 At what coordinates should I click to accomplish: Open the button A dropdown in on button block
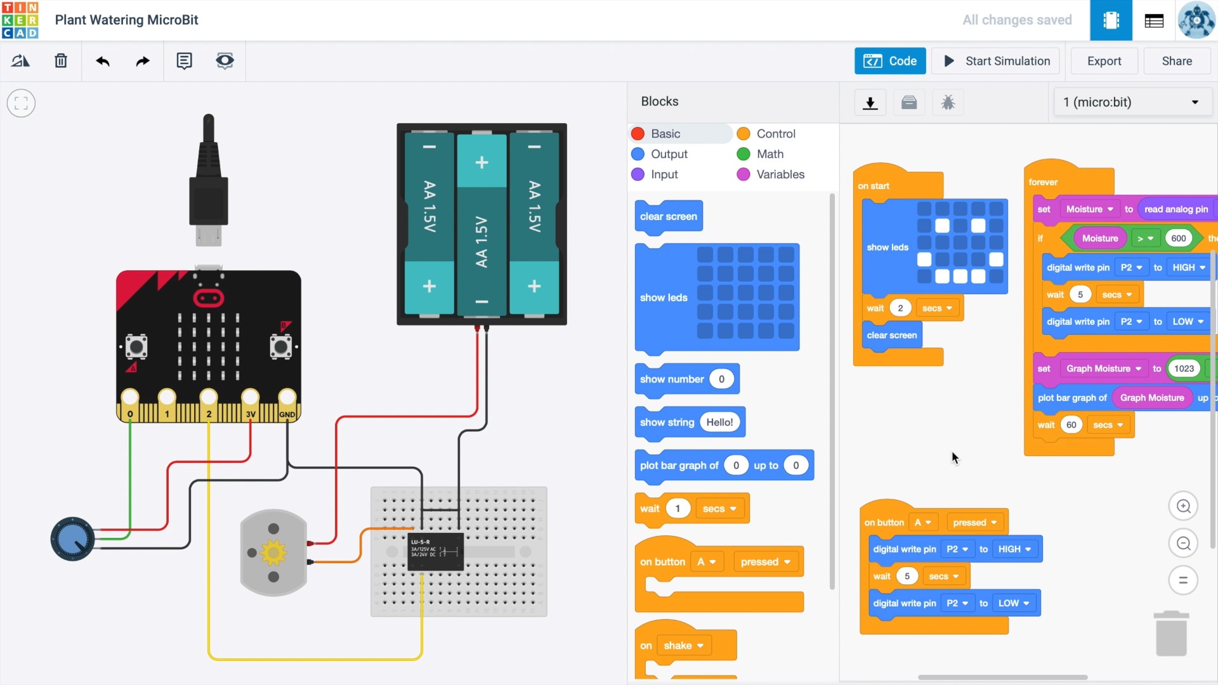pos(924,522)
